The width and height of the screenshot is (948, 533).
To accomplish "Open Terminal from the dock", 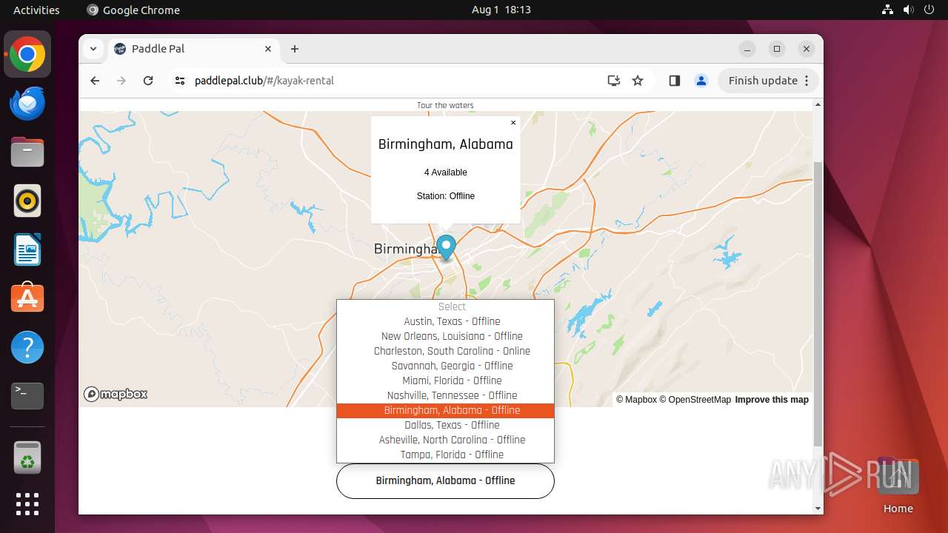I will point(27,396).
